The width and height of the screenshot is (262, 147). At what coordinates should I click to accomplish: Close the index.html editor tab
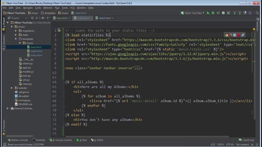(91, 18)
